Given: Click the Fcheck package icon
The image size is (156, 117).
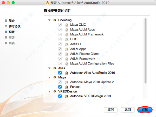Looking at the screenshot, I should click(67, 87).
